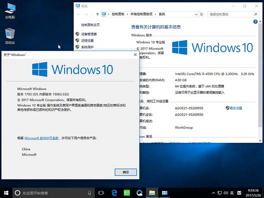
Task: Show hidden tray icons with the chevron
Action: (x=213, y=193)
